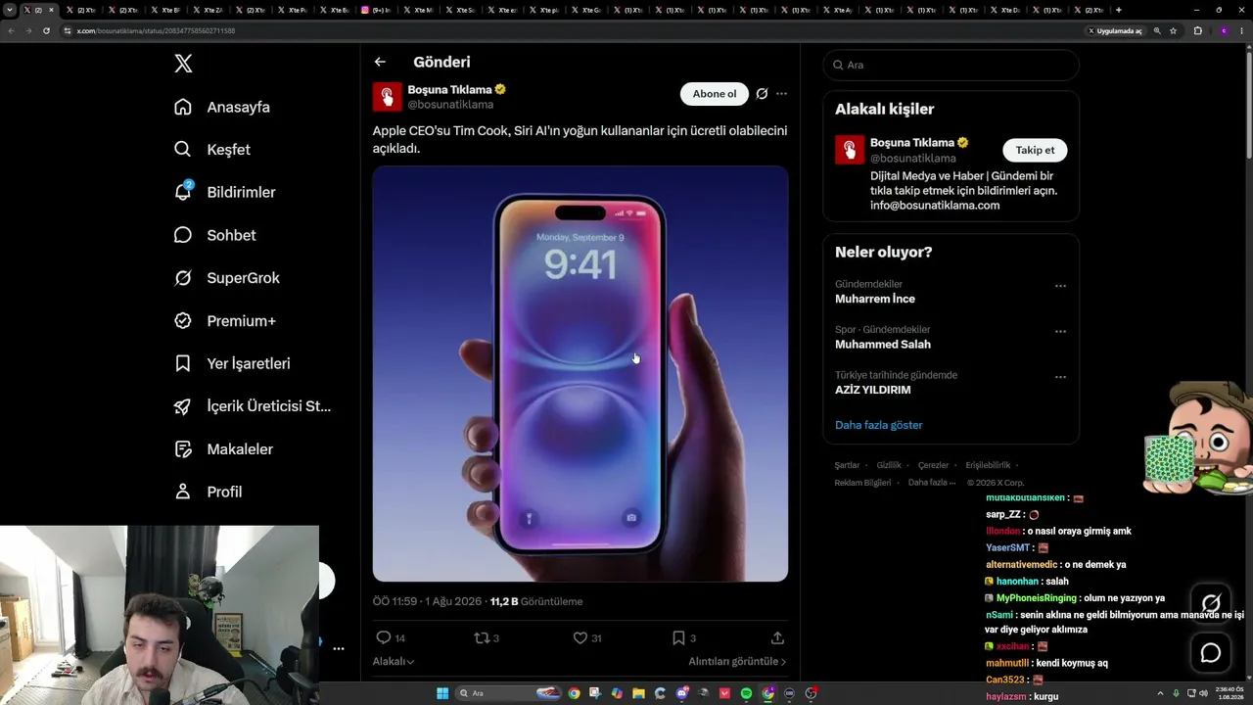Open the Anasayfa home page

click(x=222, y=107)
